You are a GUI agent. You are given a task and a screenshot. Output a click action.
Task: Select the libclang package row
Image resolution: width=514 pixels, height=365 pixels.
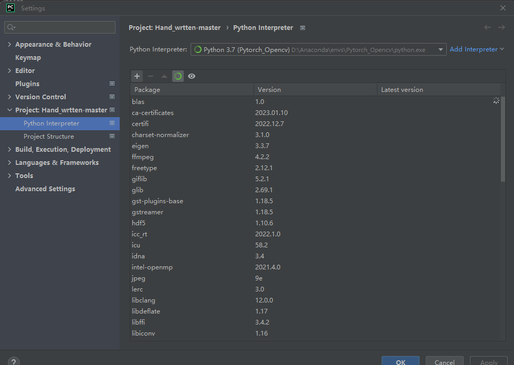[315, 300]
